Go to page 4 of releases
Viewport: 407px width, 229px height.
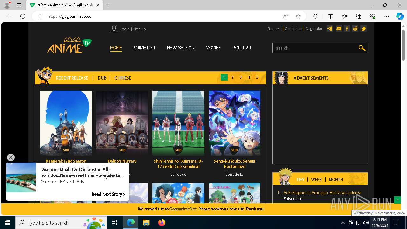[x=249, y=77]
